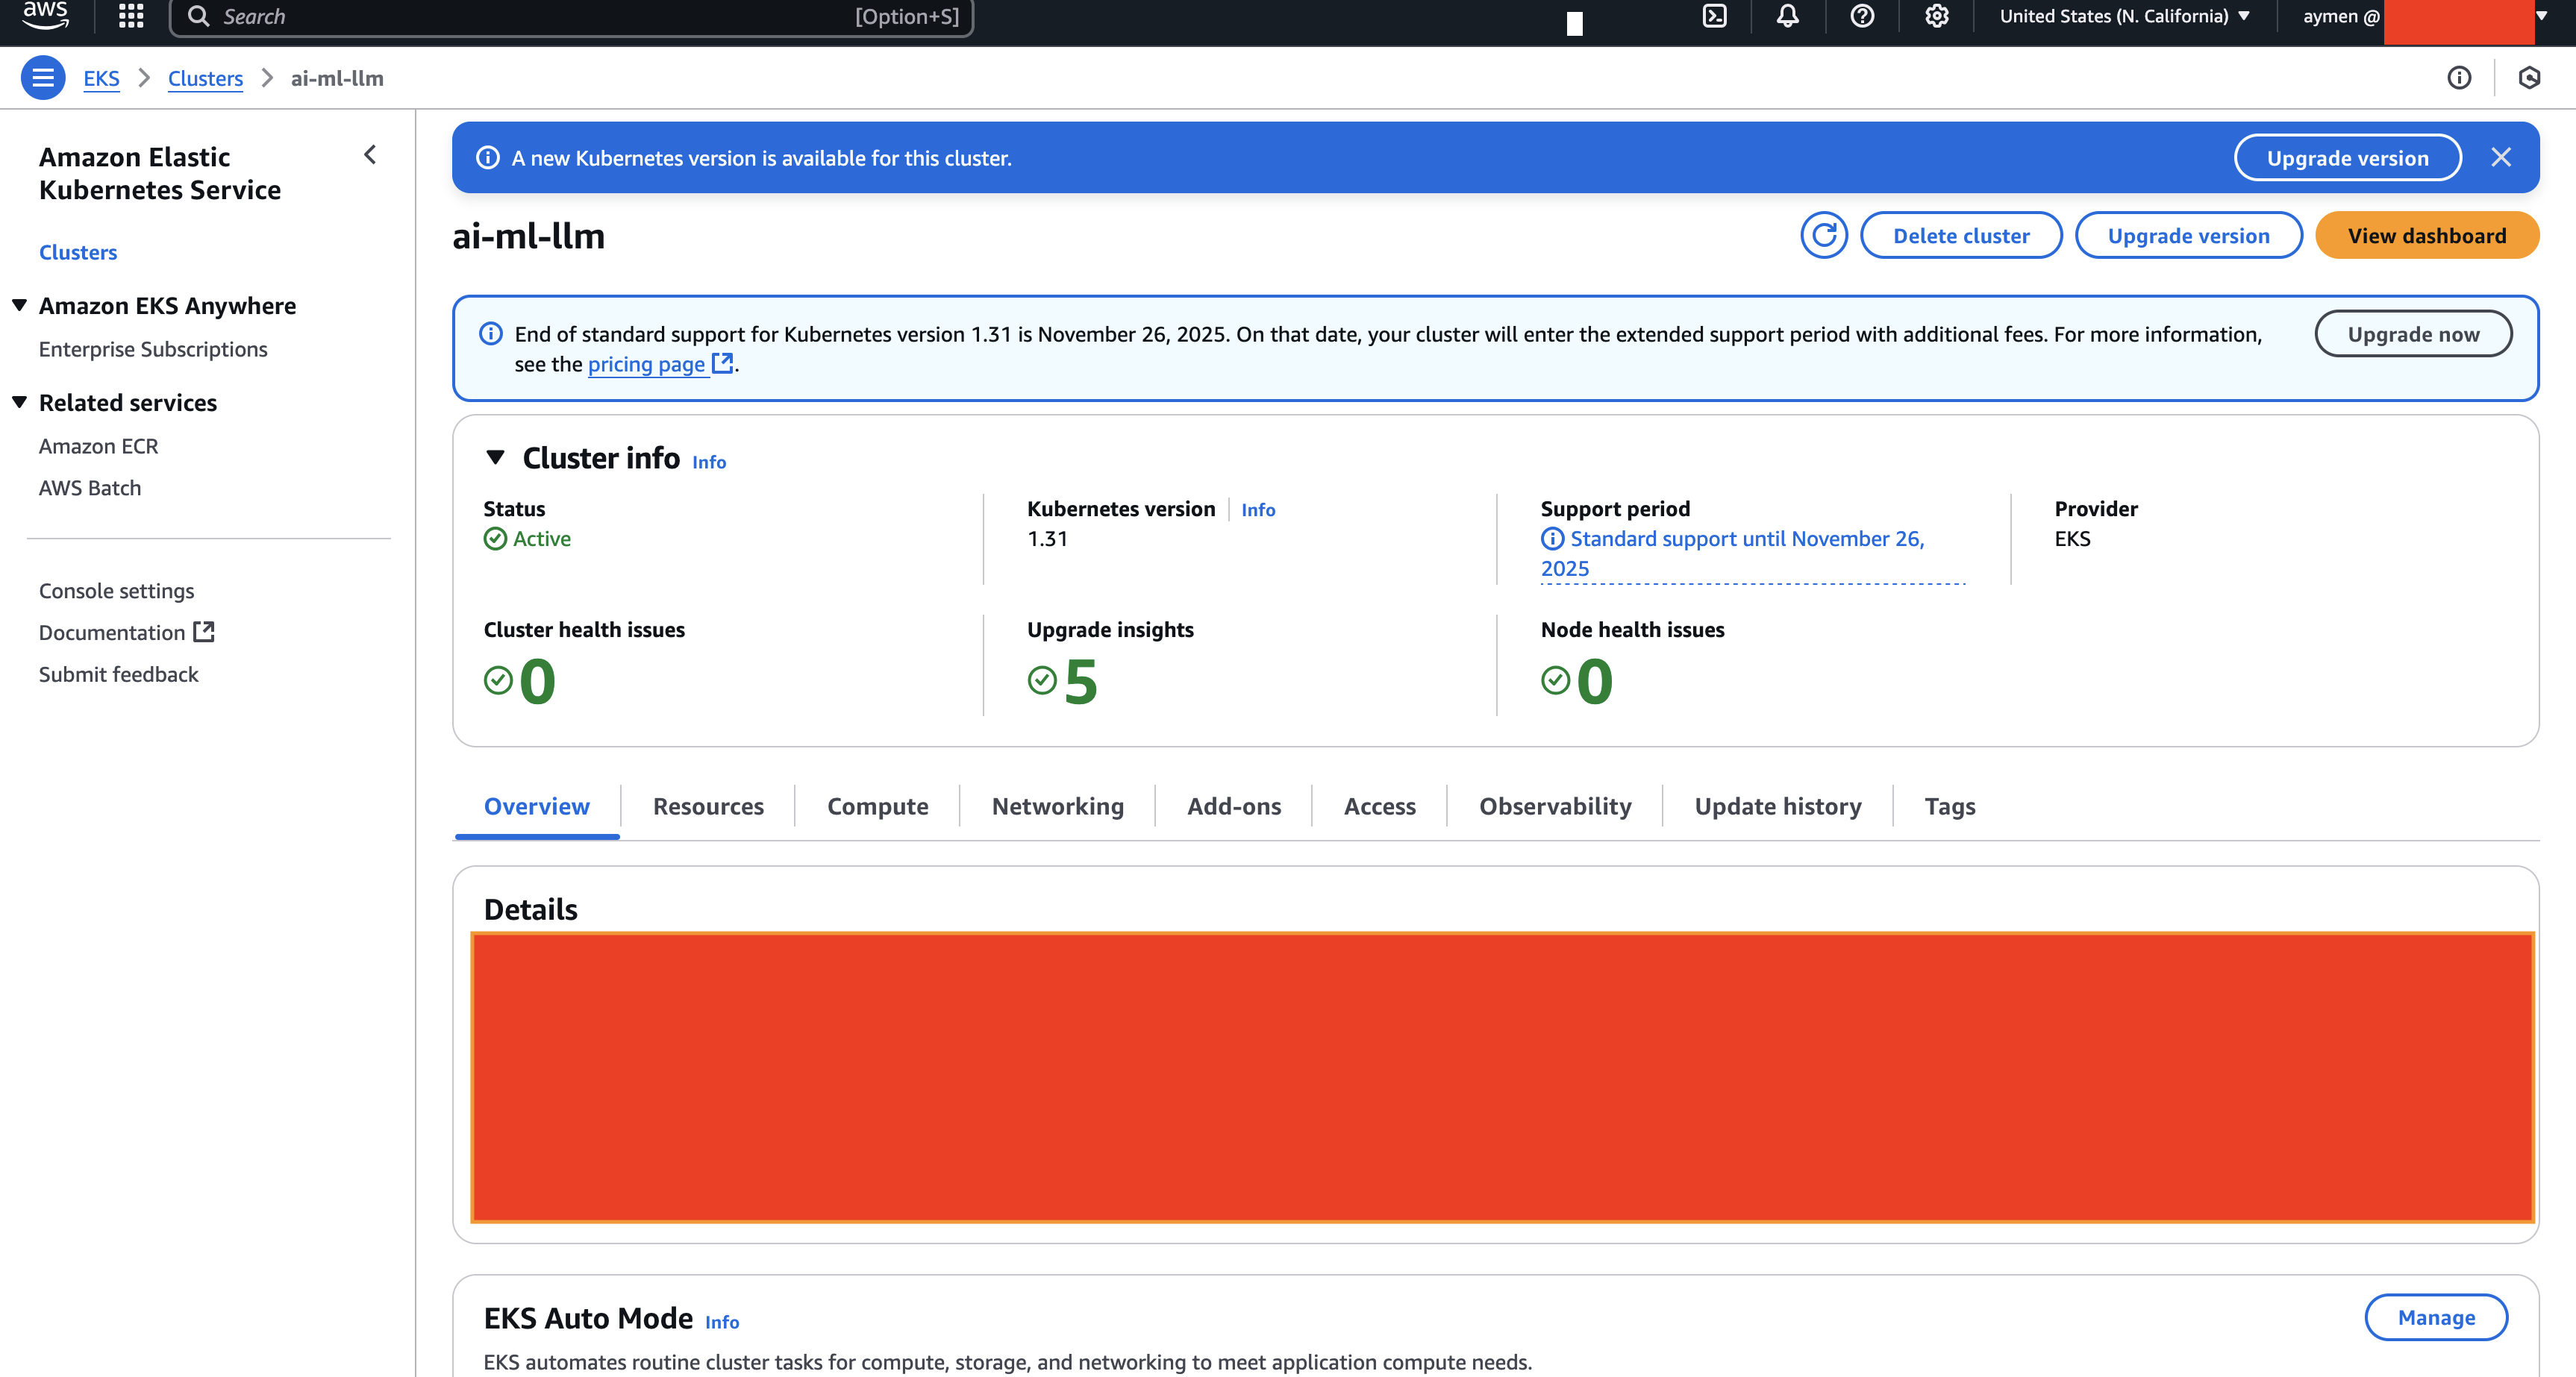Click the Upgrade insights count 5

[x=1081, y=682]
